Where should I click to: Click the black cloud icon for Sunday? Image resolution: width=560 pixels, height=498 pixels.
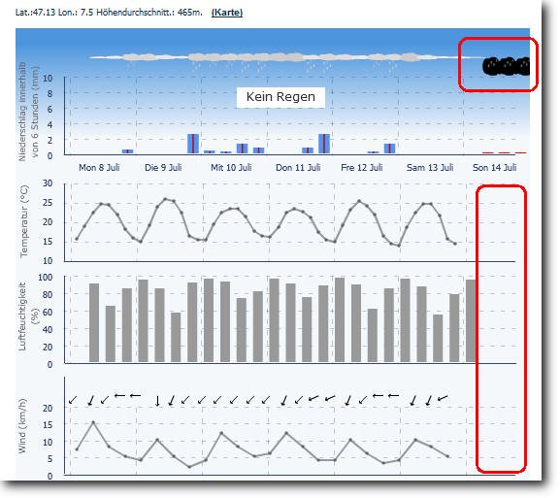[x=506, y=66]
